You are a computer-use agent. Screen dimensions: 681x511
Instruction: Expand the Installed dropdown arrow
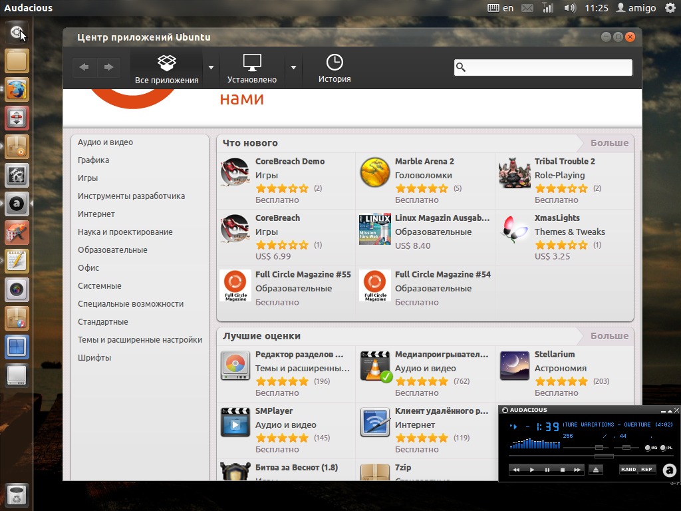(x=293, y=68)
